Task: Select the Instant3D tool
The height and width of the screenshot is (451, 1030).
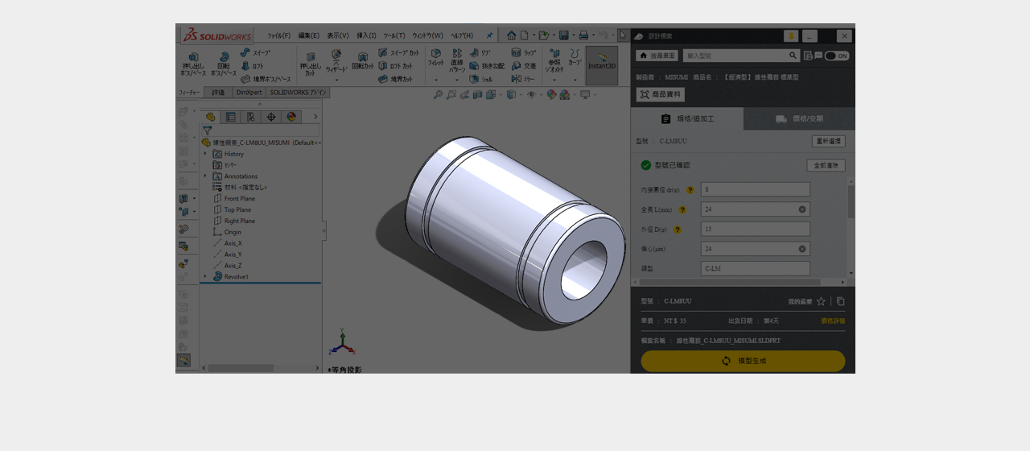Action: point(601,61)
